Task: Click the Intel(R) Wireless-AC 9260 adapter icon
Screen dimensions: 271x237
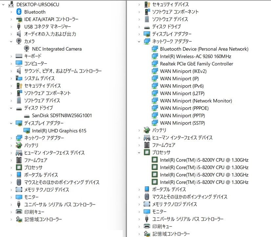Action: pyautogui.click(x=155, y=57)
